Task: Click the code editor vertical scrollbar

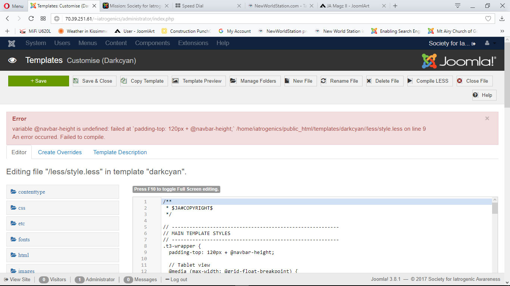Action: [x=495, y=238]
